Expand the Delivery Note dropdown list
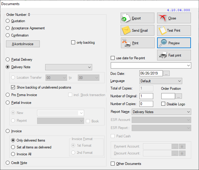This screenshot has width=199, height=170. (x=69, y=67)
